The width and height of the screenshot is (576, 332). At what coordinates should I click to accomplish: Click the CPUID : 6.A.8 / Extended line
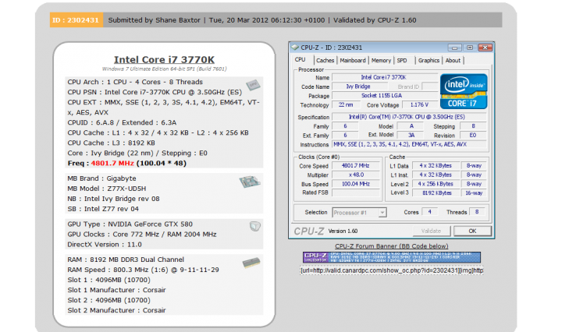[122, 122]
